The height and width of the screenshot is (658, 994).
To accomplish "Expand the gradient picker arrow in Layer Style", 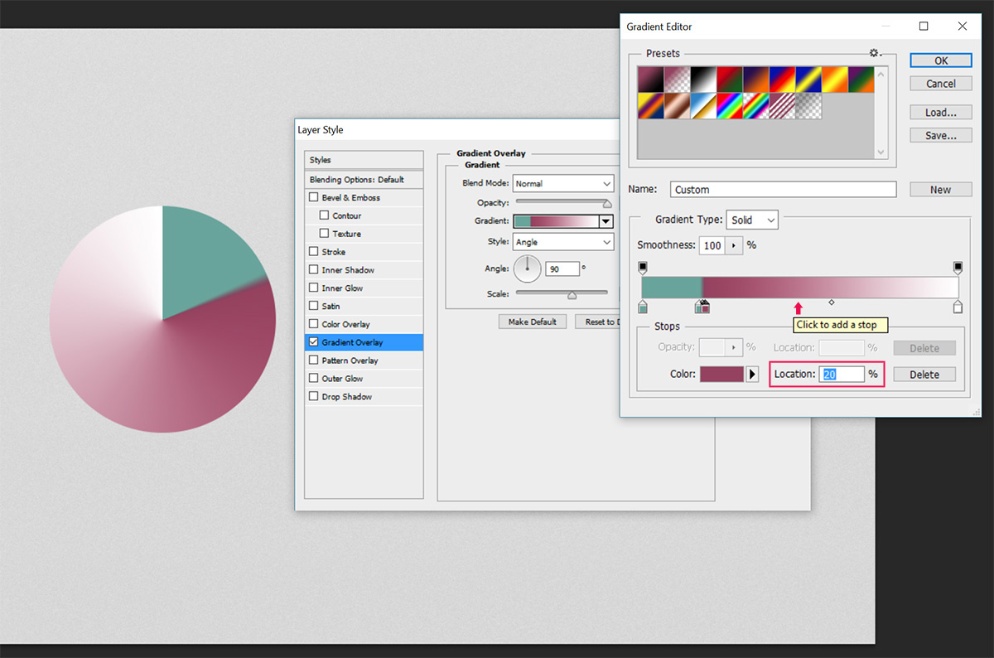I will [x=606, y=221].
